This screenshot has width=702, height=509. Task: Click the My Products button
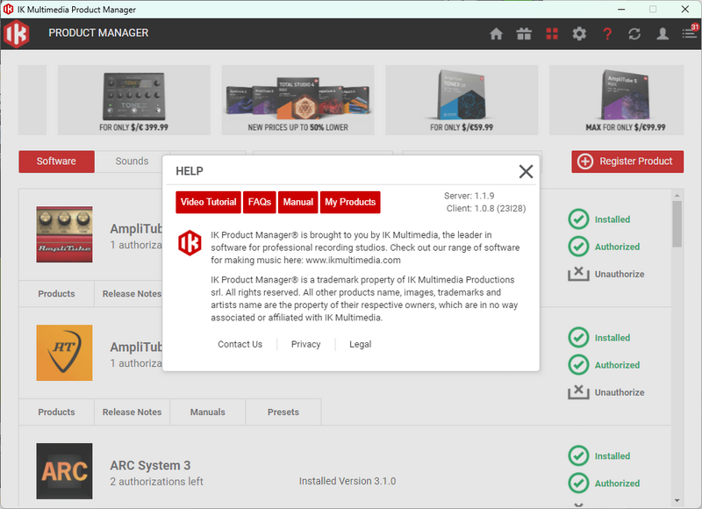350,202
